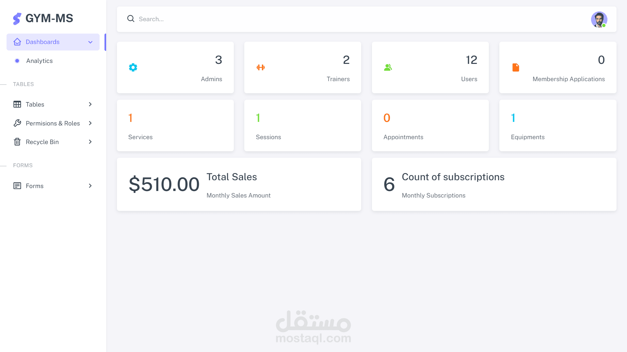Image resolution: width=627 pixels, height=352 pixels.
Task: Click the Membership Applications file icon
Action: [x=516, y=67]
